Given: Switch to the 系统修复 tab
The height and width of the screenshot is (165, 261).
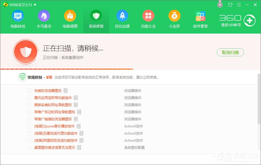Looking at the screenshot, I should click(x=96, y=19).
